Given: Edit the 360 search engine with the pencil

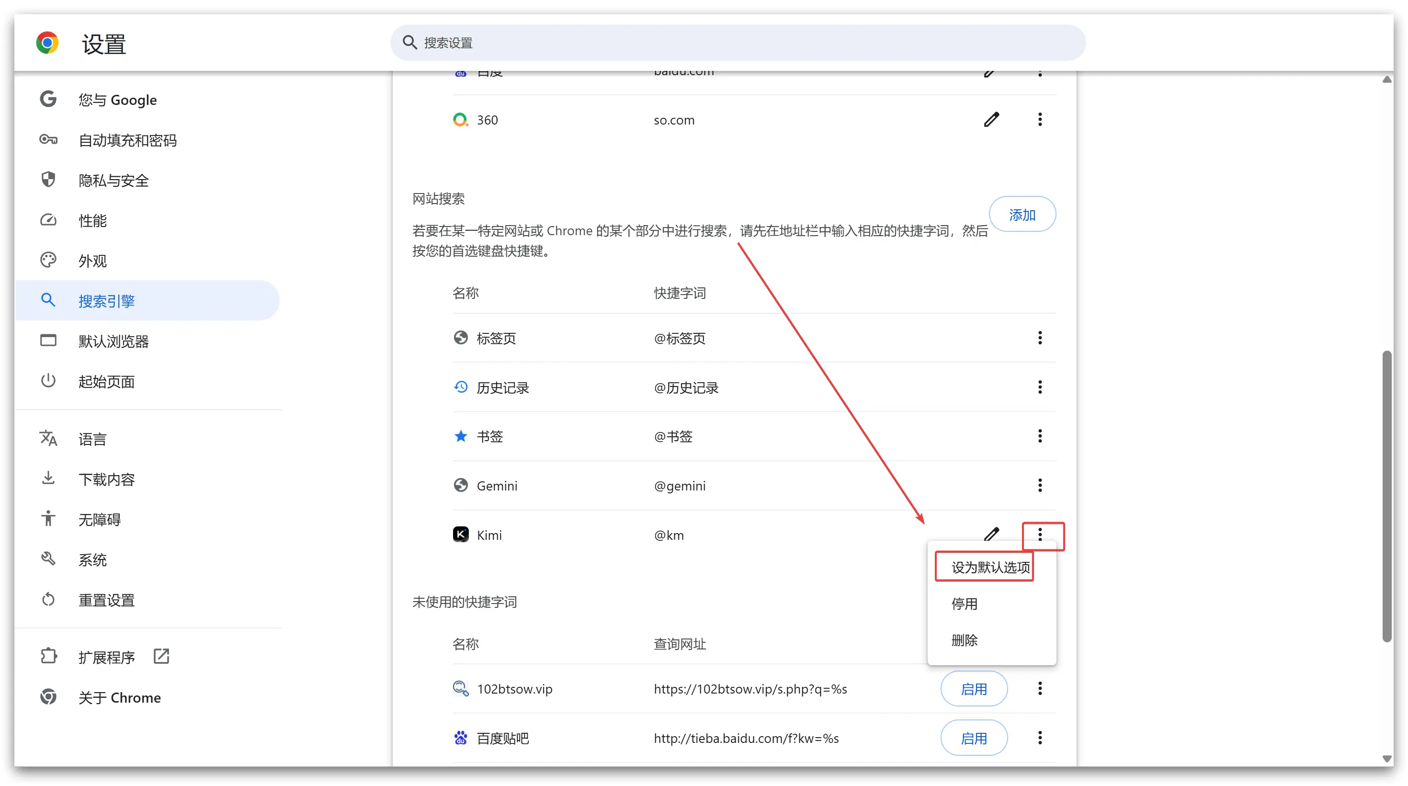Looking at the screenshot, I should [991, 120].
